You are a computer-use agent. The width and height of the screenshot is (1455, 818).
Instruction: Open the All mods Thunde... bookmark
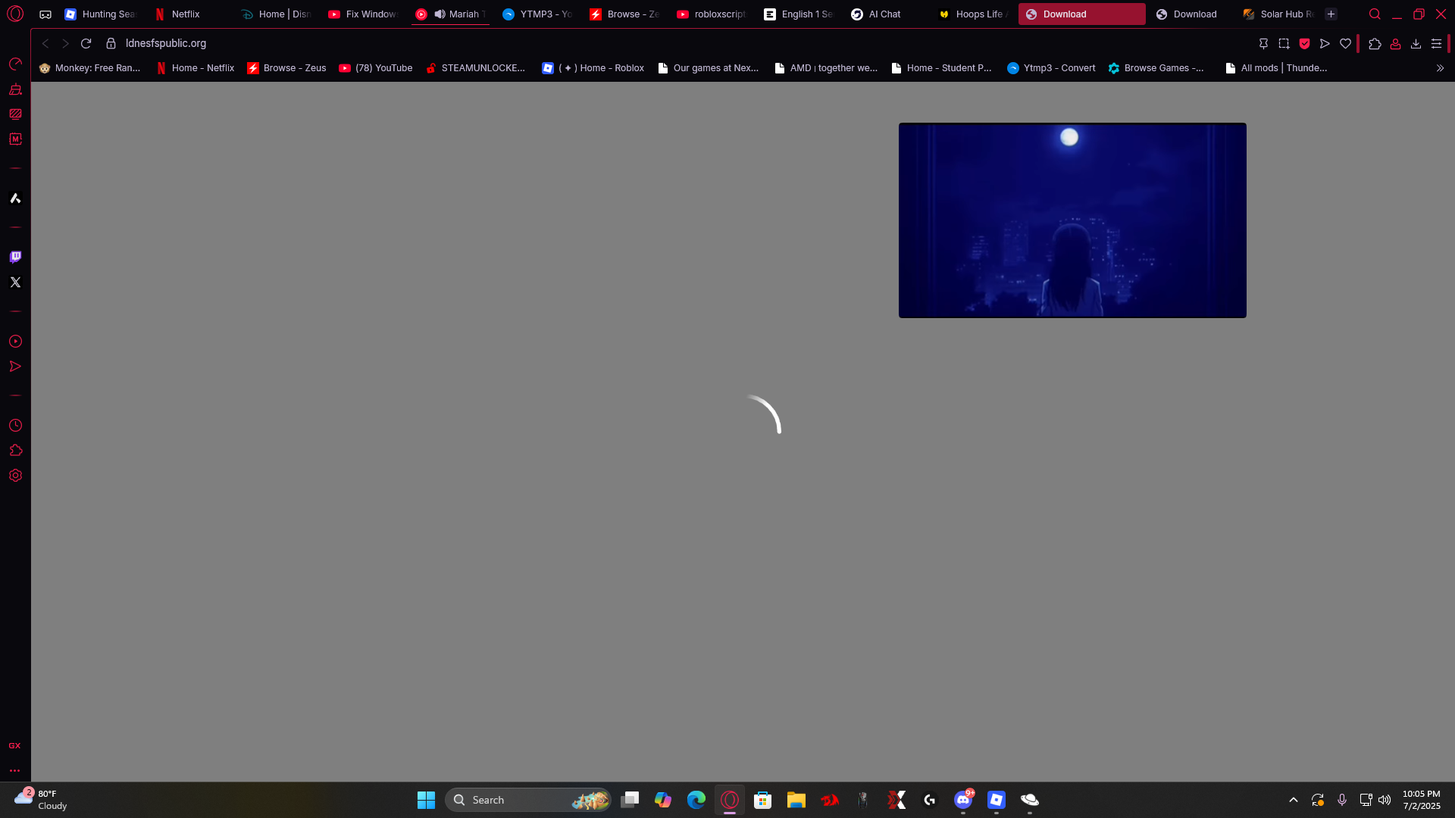(1276, 68)
